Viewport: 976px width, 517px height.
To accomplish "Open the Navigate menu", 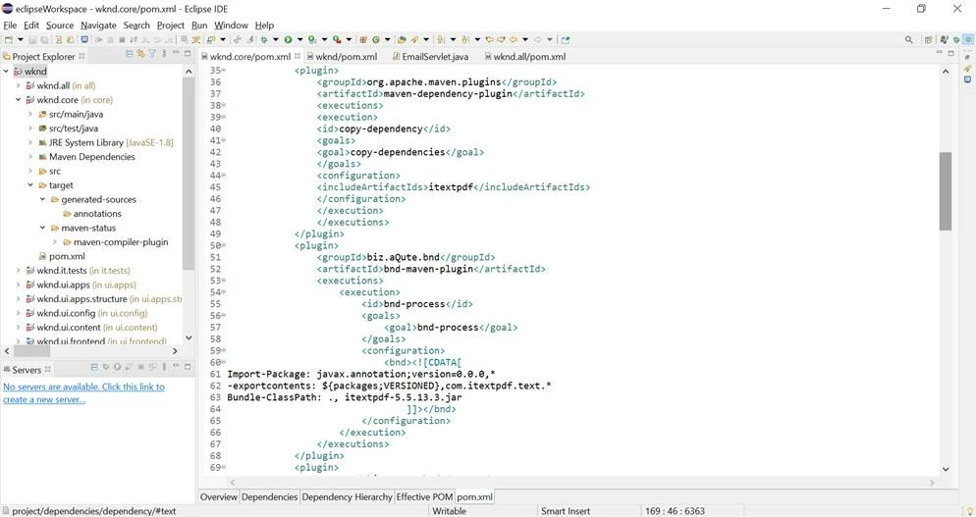I will pyautogui.click(x=98, y=25).
